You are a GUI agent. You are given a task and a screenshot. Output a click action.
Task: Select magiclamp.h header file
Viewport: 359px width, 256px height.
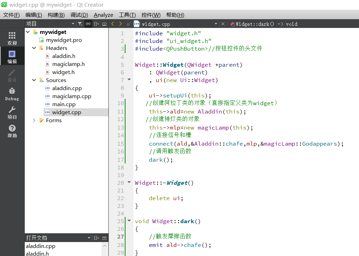click(68, 64)
